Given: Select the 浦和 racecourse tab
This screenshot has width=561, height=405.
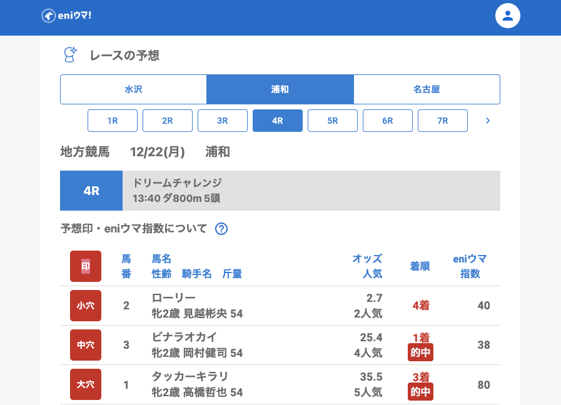Looking at the screenshot, I should (x=280, y=89).
